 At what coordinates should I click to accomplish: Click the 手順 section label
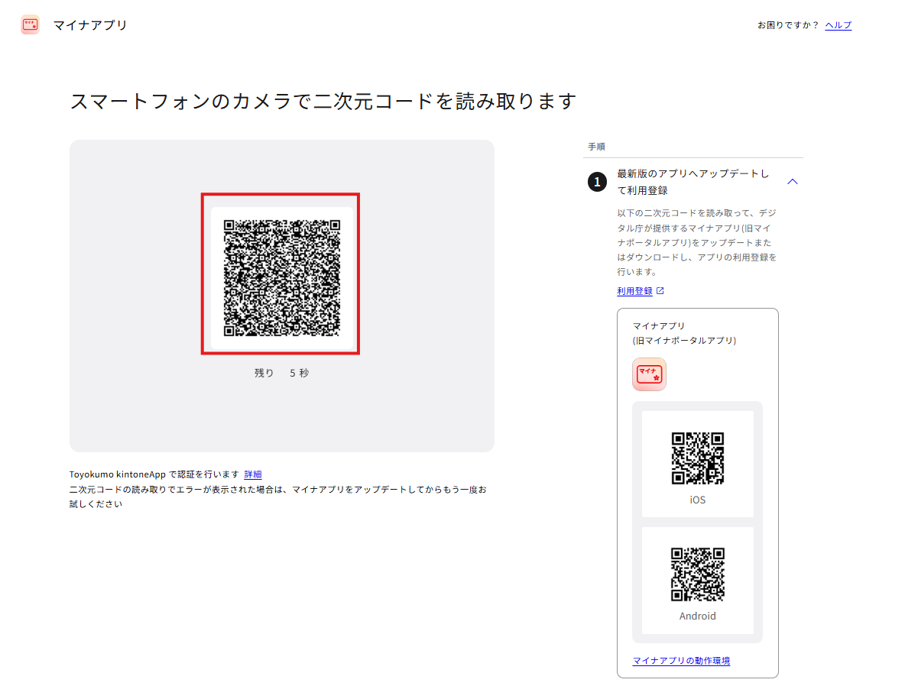point(596,147)
